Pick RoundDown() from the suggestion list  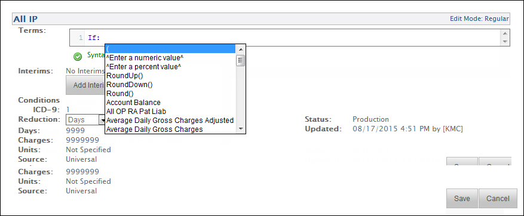pyautogui.click(x=170, y=85)
